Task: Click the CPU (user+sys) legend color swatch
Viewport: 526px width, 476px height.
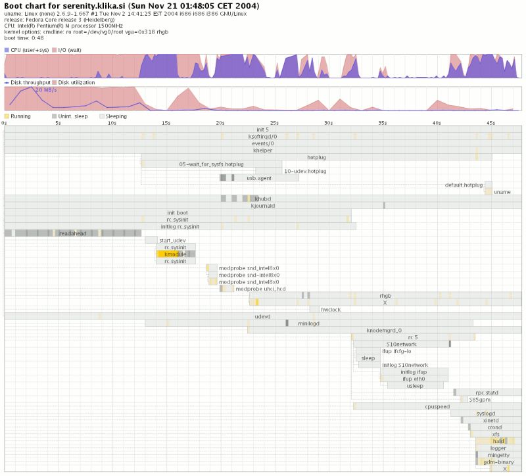Action: coord(7,50)
